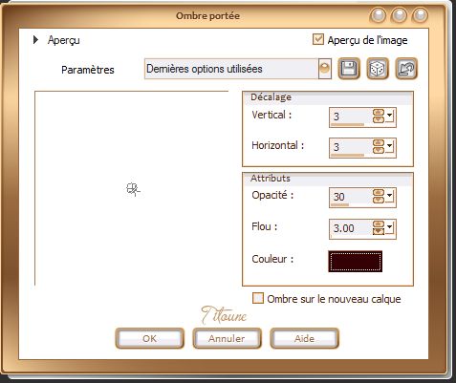Expand the Aperçu disclosure triangle

click(x=35, y=40)
